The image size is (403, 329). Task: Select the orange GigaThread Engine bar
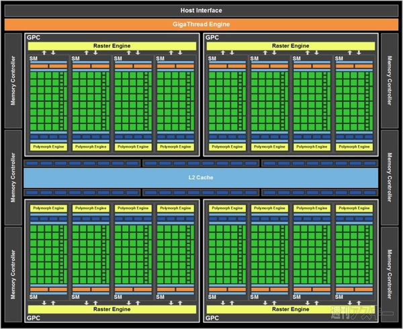[x=201, y=23]
